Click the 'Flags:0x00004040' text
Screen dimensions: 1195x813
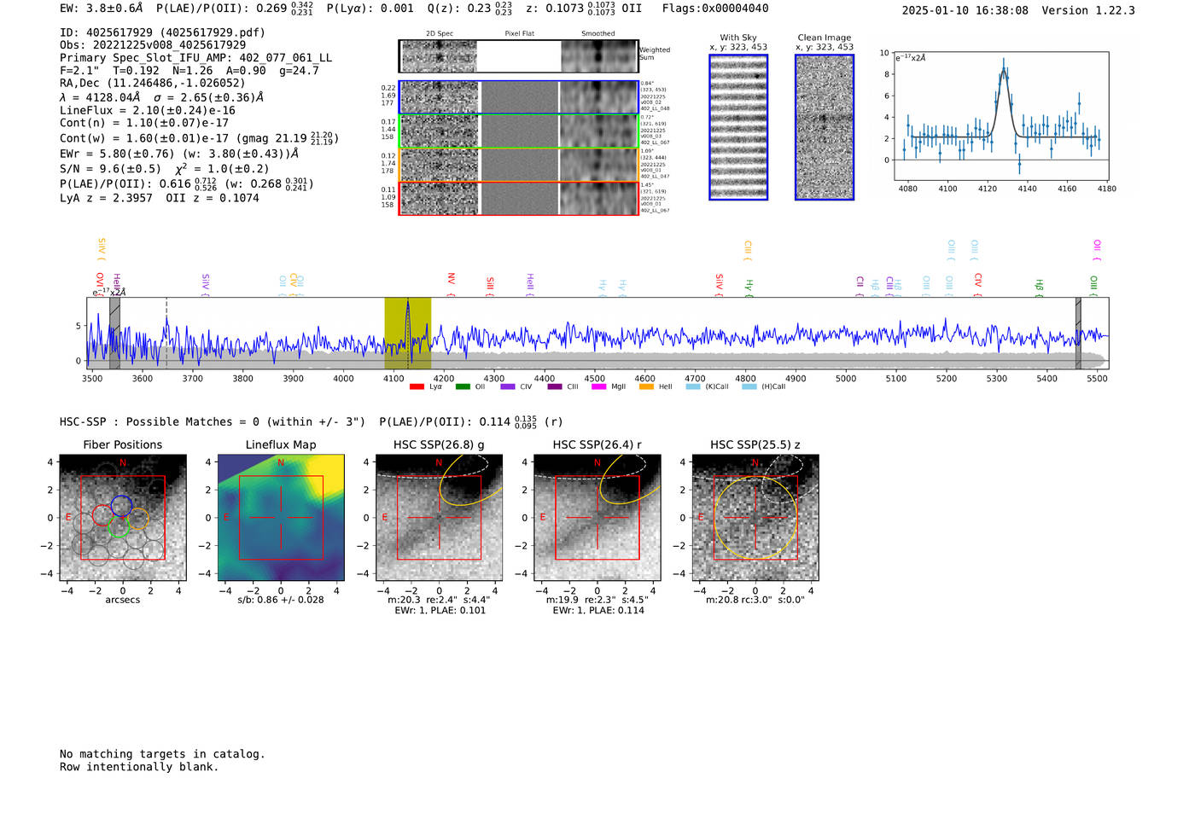click(x=715, y=9)
